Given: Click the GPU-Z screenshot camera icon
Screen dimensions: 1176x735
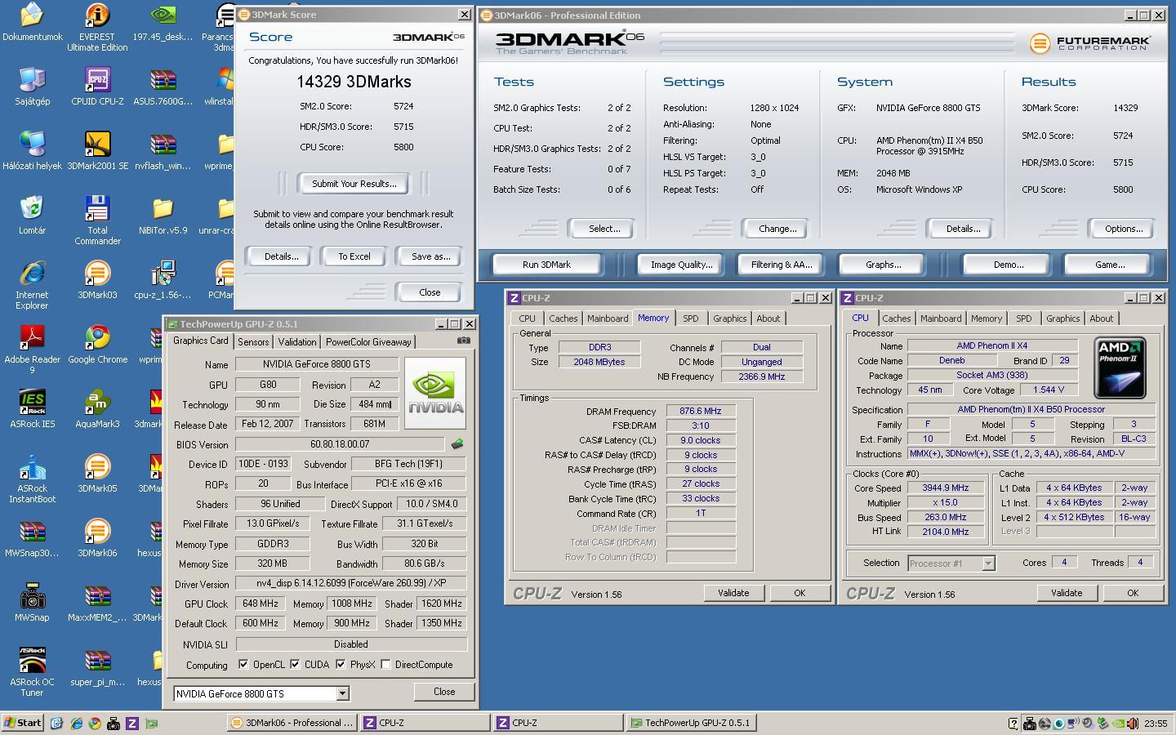Looking at the screenshot, I should click(463, 341).
